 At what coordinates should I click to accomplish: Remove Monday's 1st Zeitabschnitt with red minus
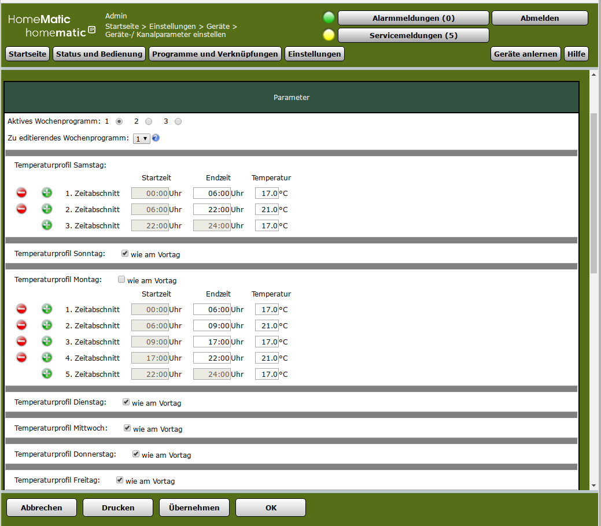pos(21,309)
